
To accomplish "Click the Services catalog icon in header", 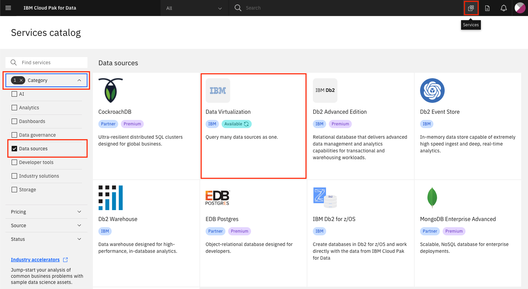I will pyautogui.click(x=471, y=8).
